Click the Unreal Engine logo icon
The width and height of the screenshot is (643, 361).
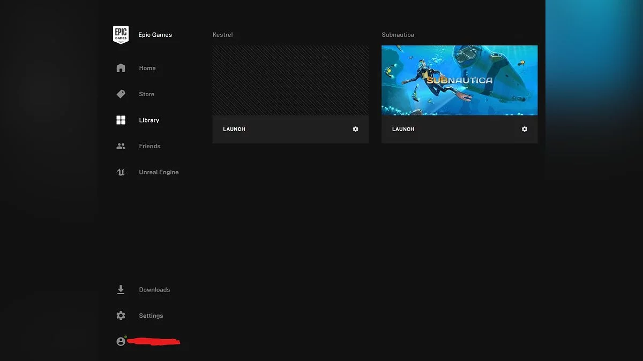(x=121, y=172)
